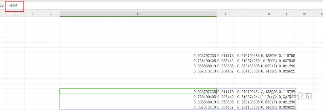The width and height of the screenshot is (323, 110).
Task: Select column F header
Action: tap(33, 14)
